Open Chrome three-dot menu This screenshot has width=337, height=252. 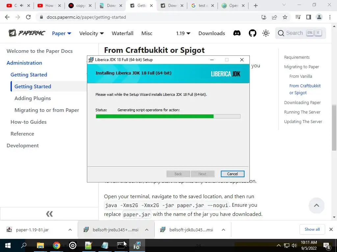(x=330, y=17)
